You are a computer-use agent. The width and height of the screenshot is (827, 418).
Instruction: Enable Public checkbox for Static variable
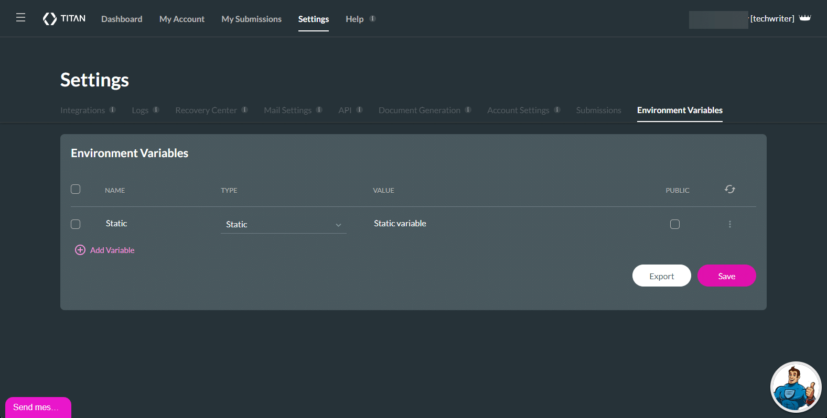[675, 224]
